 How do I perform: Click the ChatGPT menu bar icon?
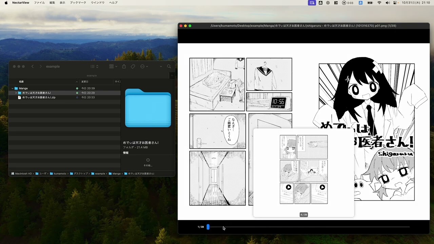pos(328,3)
